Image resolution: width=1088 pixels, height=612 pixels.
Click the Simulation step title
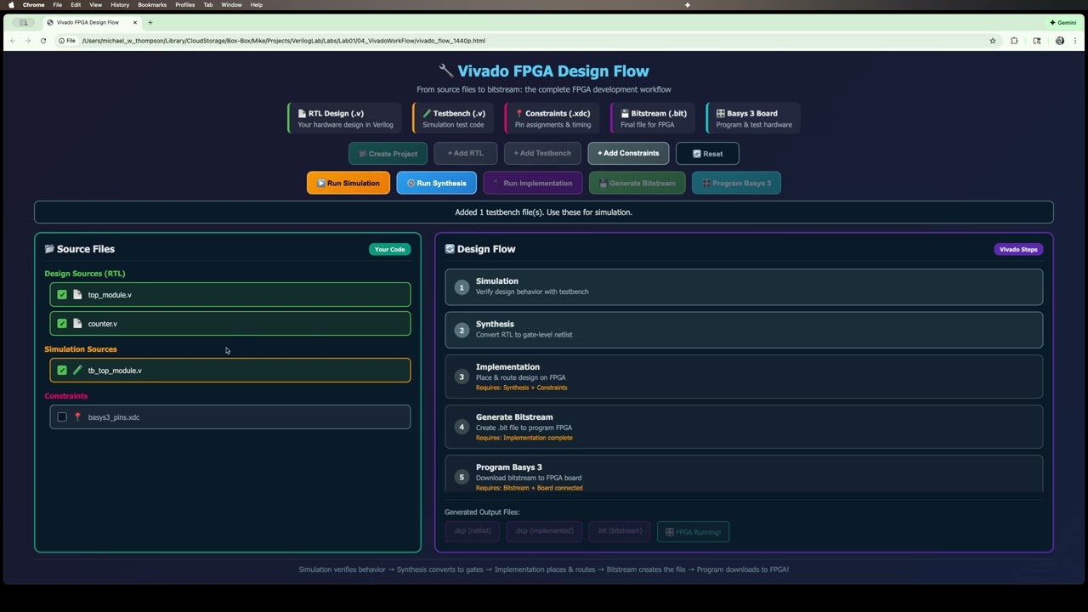(497, 281)
